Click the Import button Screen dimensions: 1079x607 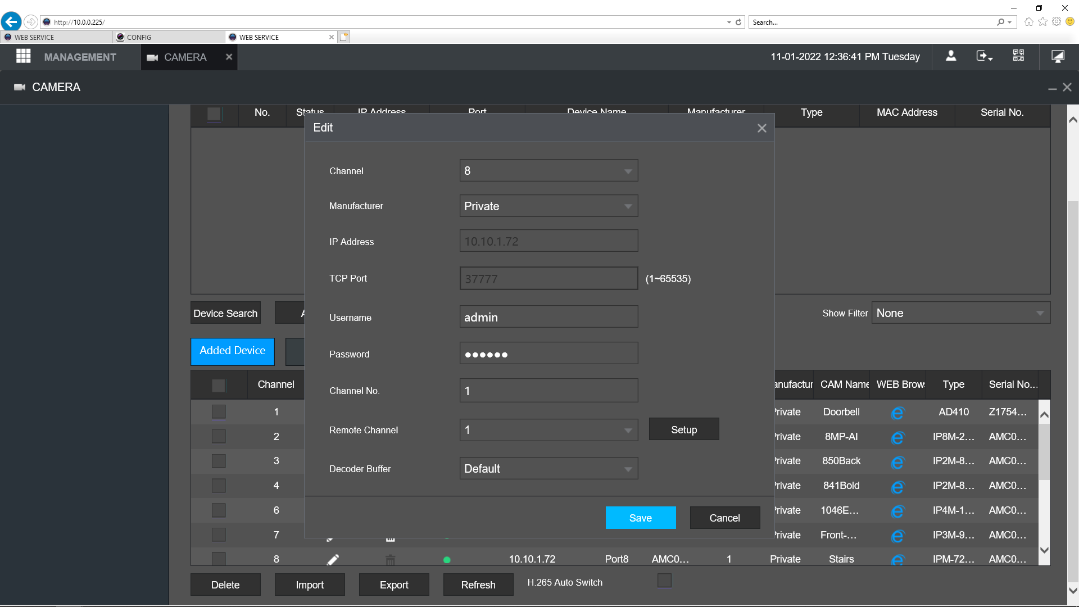pyautogui.click(x=310, y=585)
